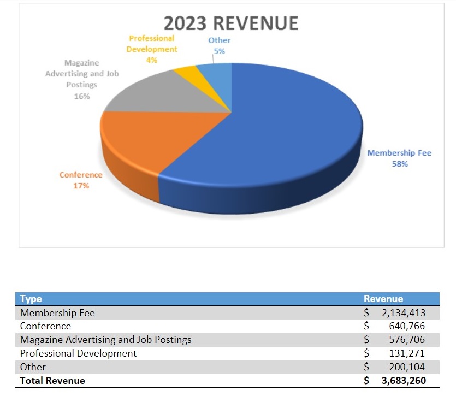Click the Type column header
Screen dimensions: 456x396
31,299
